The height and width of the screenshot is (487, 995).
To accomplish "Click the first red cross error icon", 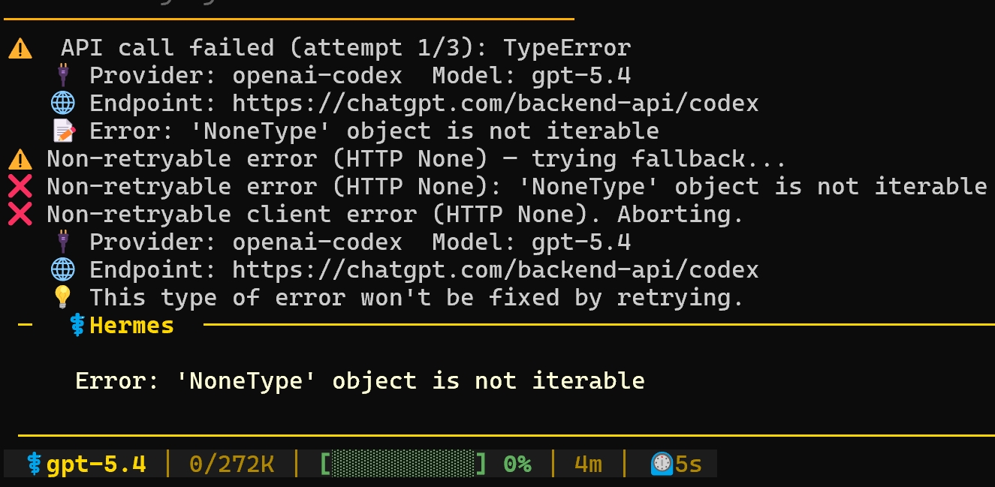I will click(x=20, y=187).
